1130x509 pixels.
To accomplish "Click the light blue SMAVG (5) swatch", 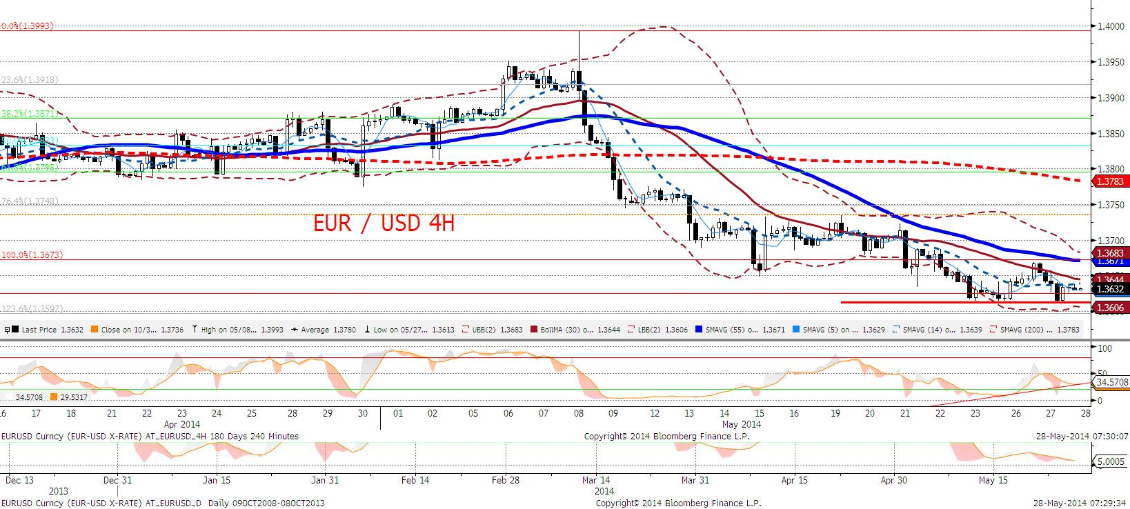I will tap(797, 329).
